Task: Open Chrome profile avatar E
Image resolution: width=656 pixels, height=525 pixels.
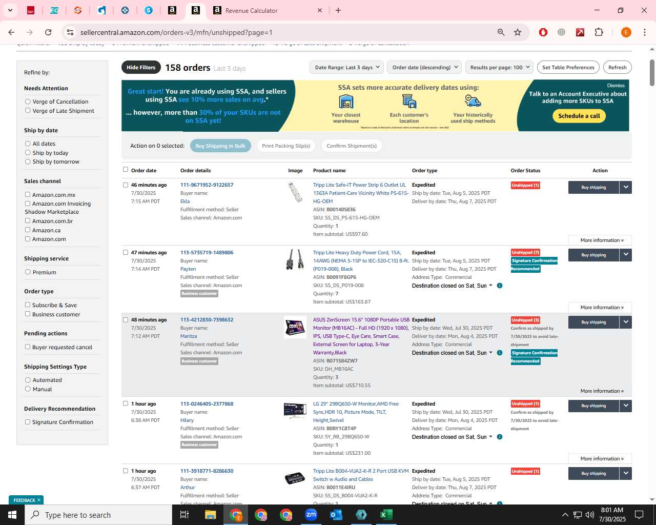Action: [x=626, y=32]
